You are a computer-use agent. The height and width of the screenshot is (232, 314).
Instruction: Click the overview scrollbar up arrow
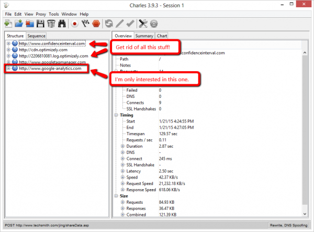(305, 53)
